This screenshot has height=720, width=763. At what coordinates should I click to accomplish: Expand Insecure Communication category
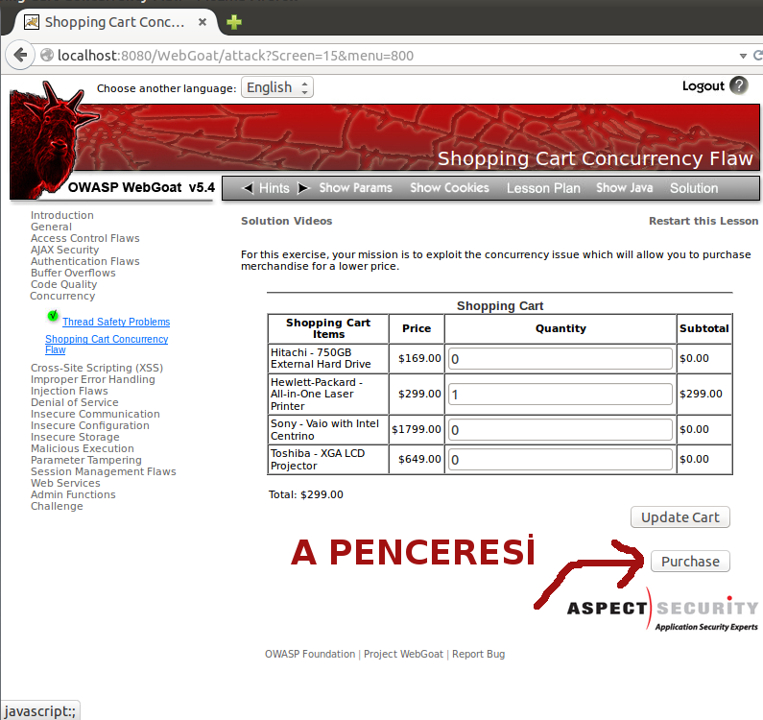[x=95, y=414]
